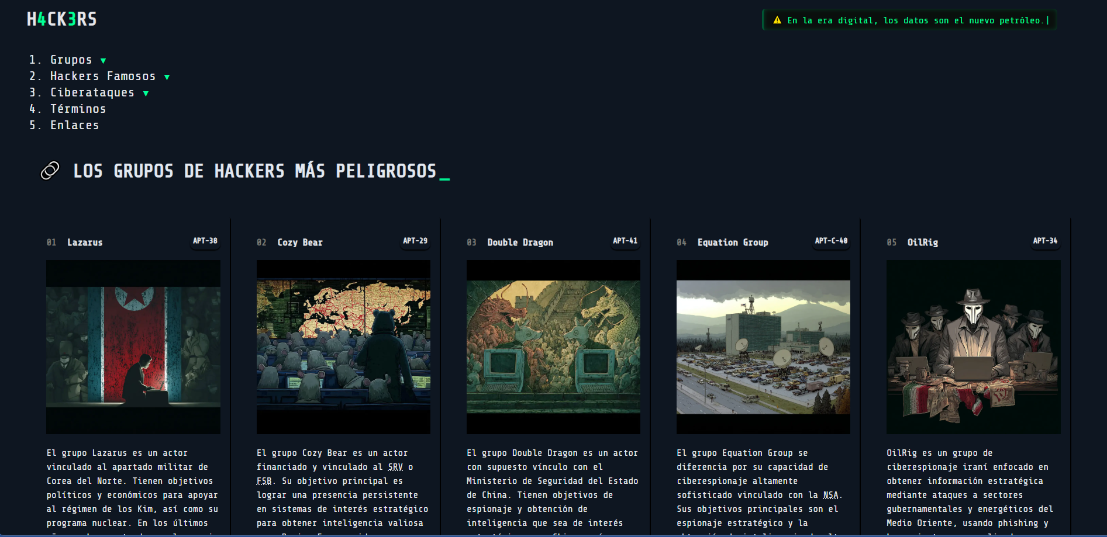Click the NSA abbreviation in Equation Group text
Viewport: 1107px width, 537px height.
pyautogui.click(x=830, y=496)
